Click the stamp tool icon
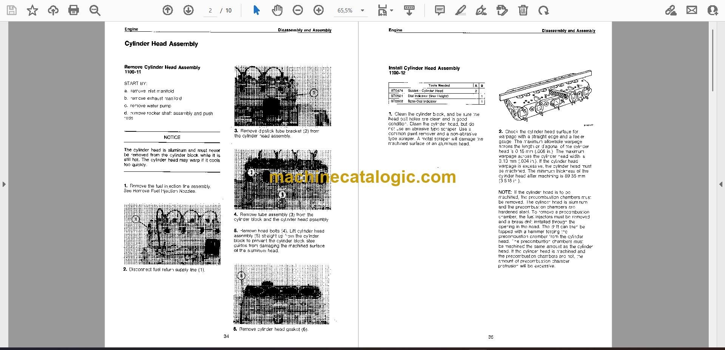This screenshot has width=725, height=350. 502,10
